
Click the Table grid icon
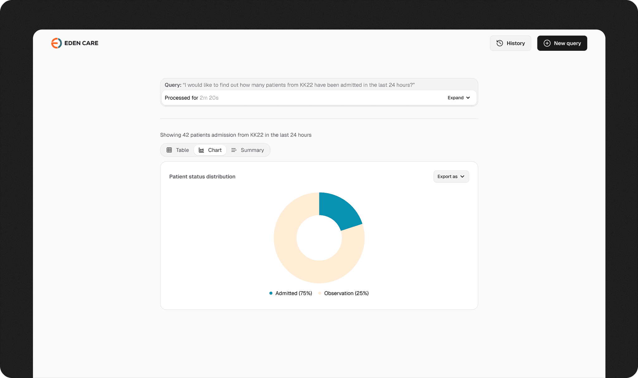169,150
